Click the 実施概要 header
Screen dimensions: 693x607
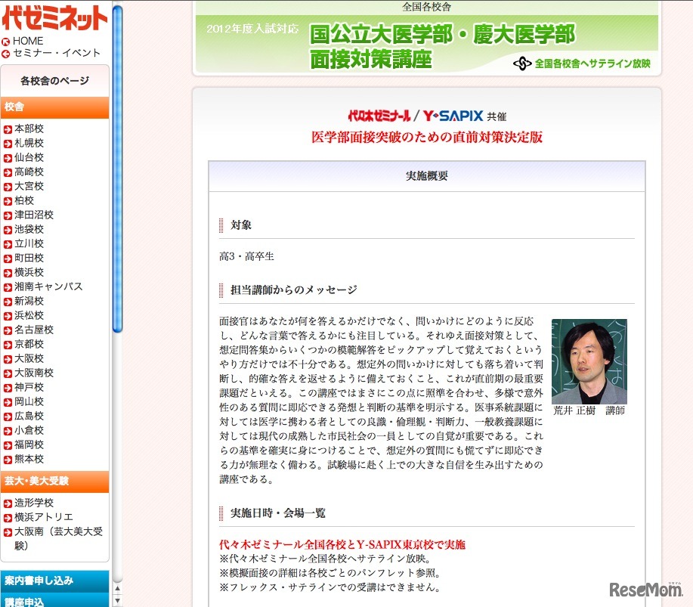(x=426, y=176)
